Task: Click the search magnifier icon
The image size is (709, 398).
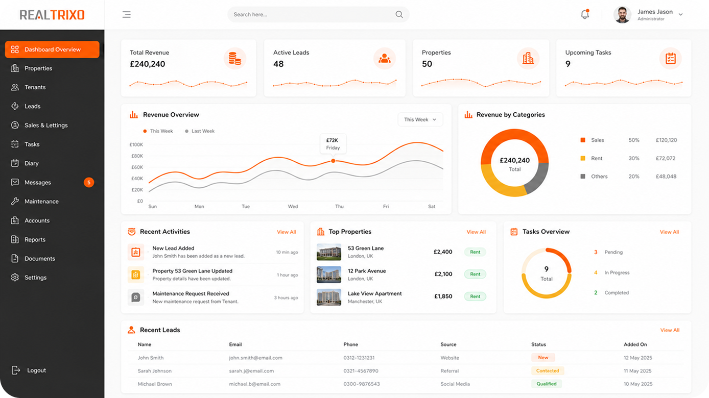Action: (x=399, y=14)
